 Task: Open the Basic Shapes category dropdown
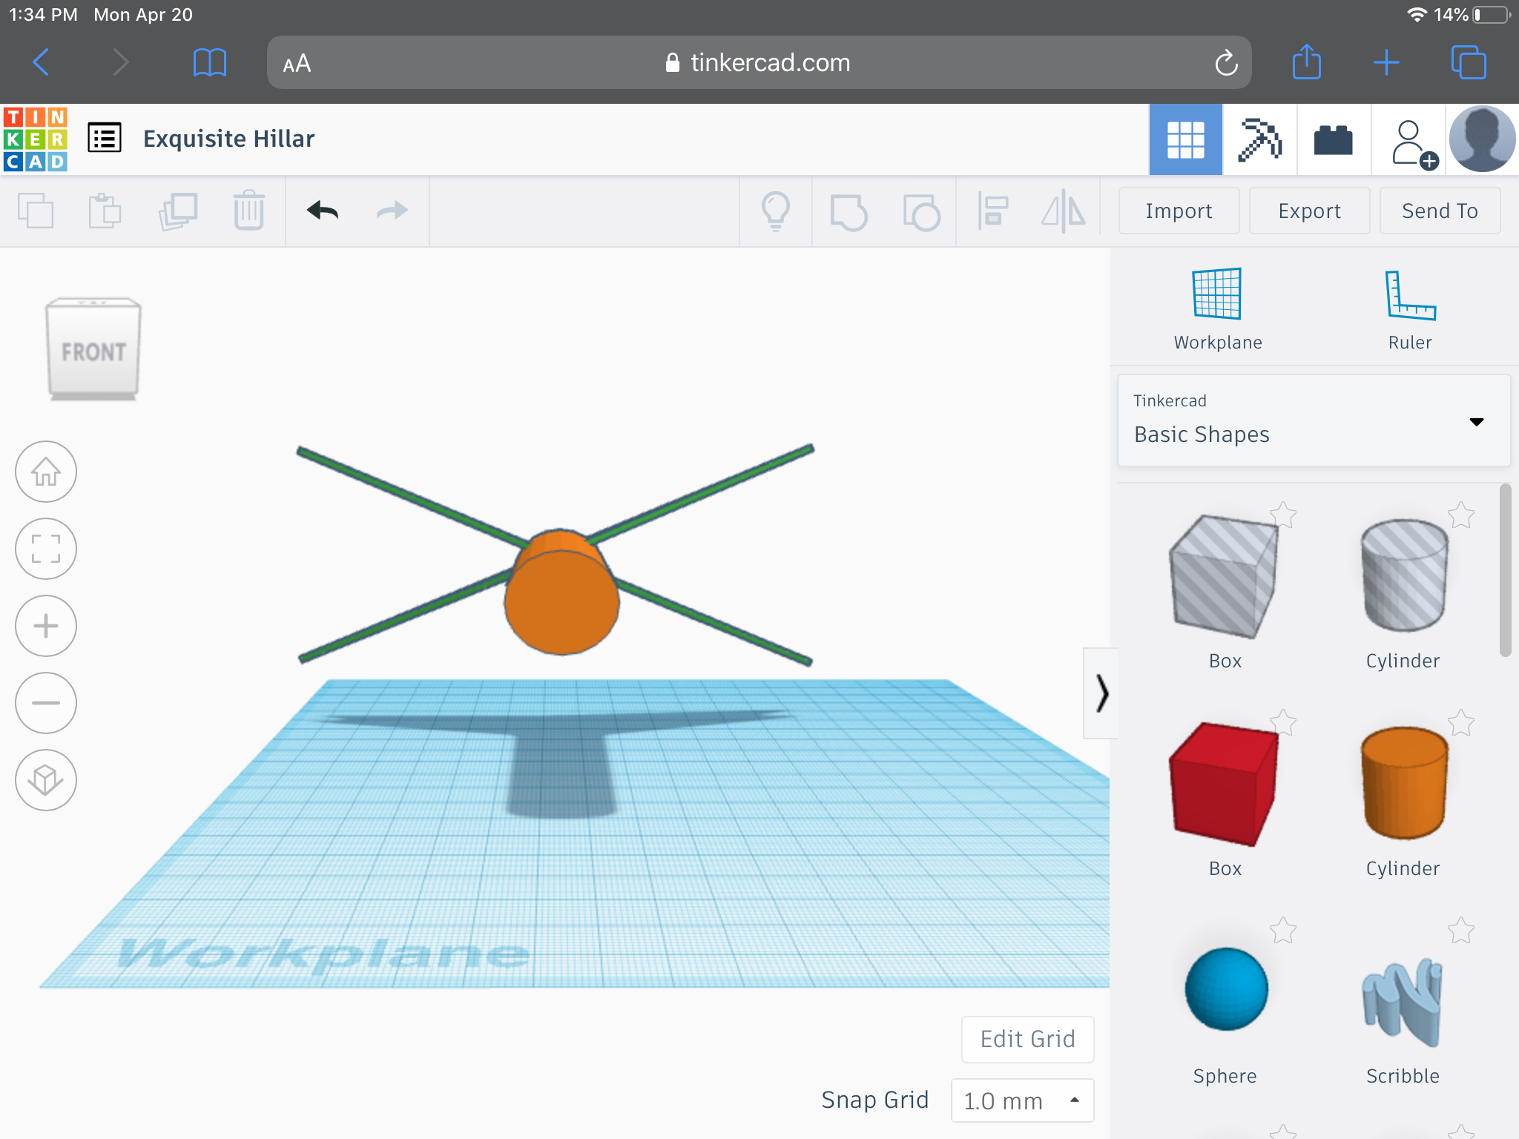tap(1314, 420)
